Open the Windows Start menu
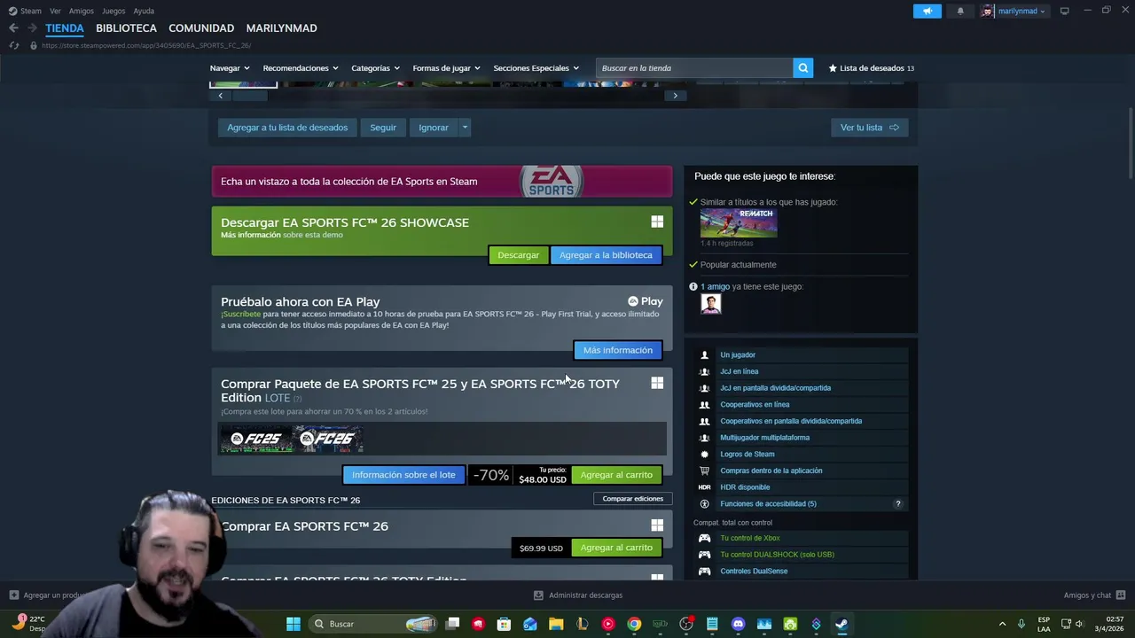Viewport: 1135px width, 638px height. pyautogui.click(x=293, y=624)
